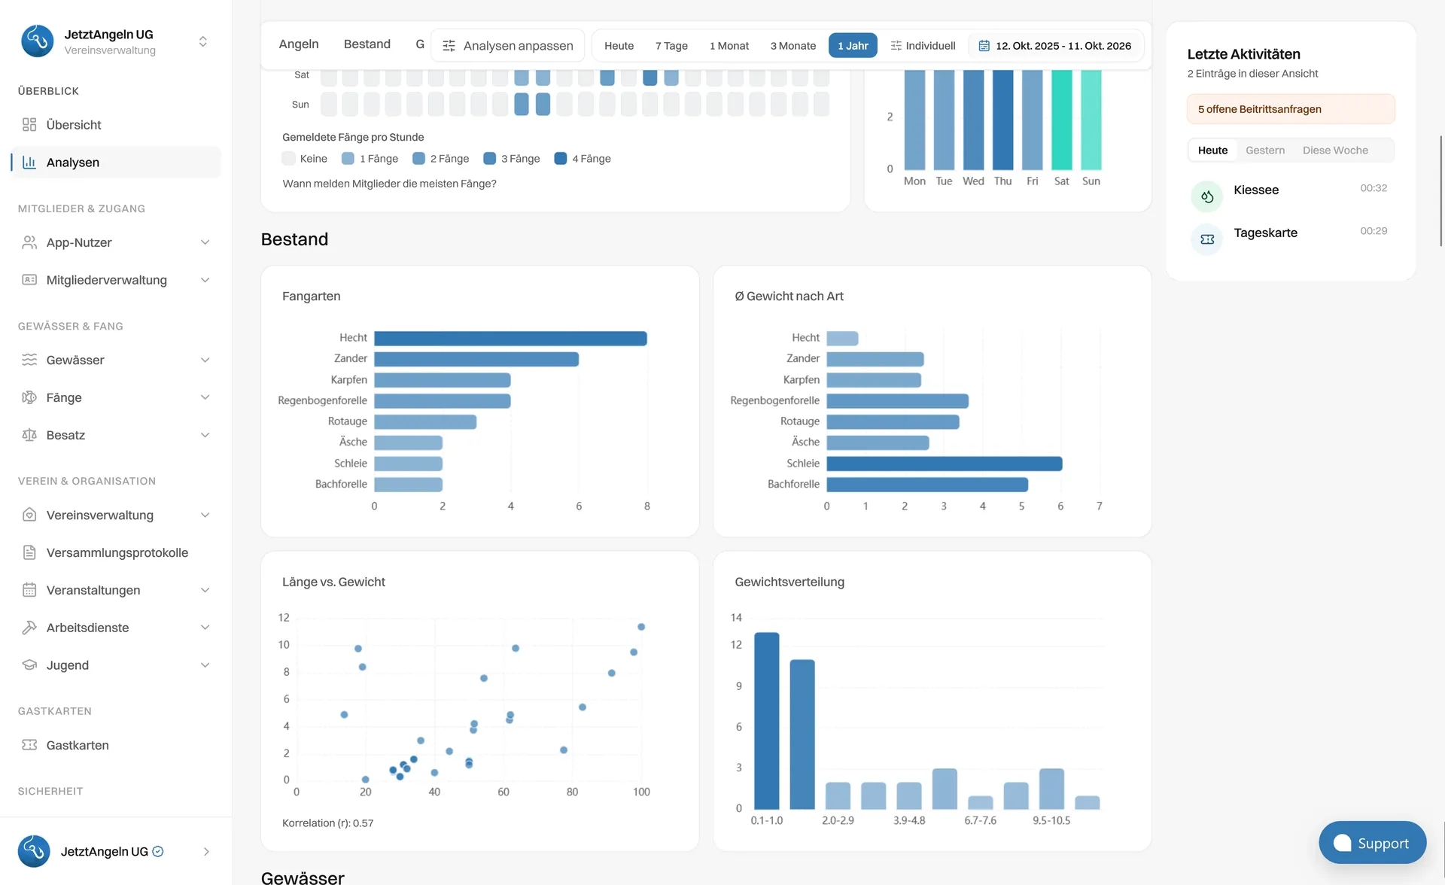Image resolution: width=1445 pixels, height=885 pixels.
Task: Click the Gewässer waves icon
Action: coord(29,360)
